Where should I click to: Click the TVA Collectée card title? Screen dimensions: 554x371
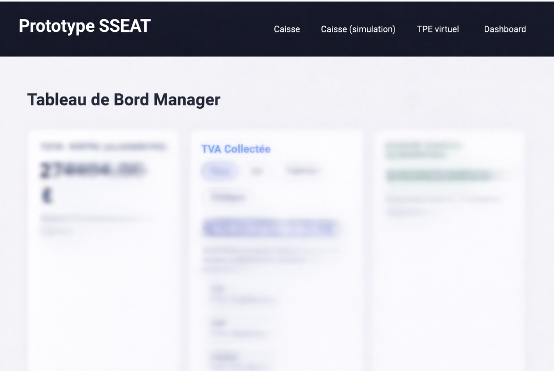pos(236,149)
